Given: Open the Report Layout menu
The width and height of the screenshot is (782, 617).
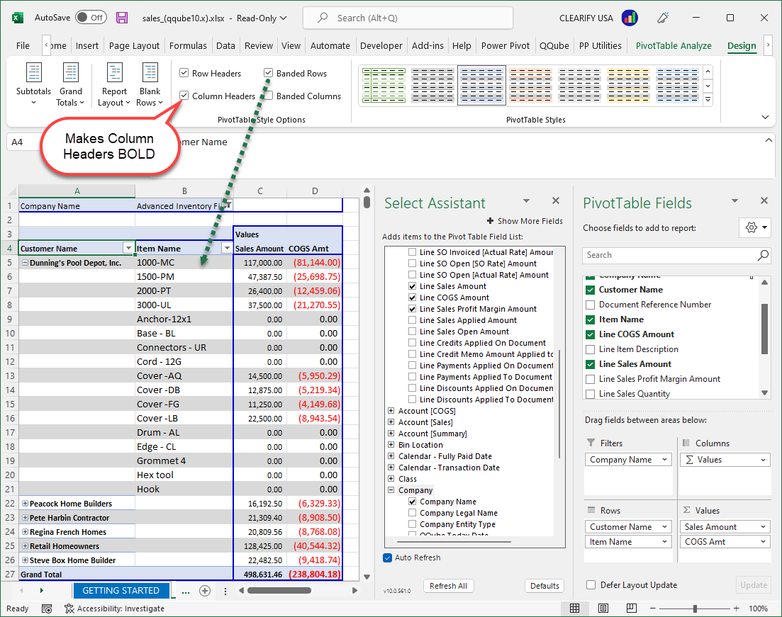Looking at the screenshot, I should coord(114,84).
